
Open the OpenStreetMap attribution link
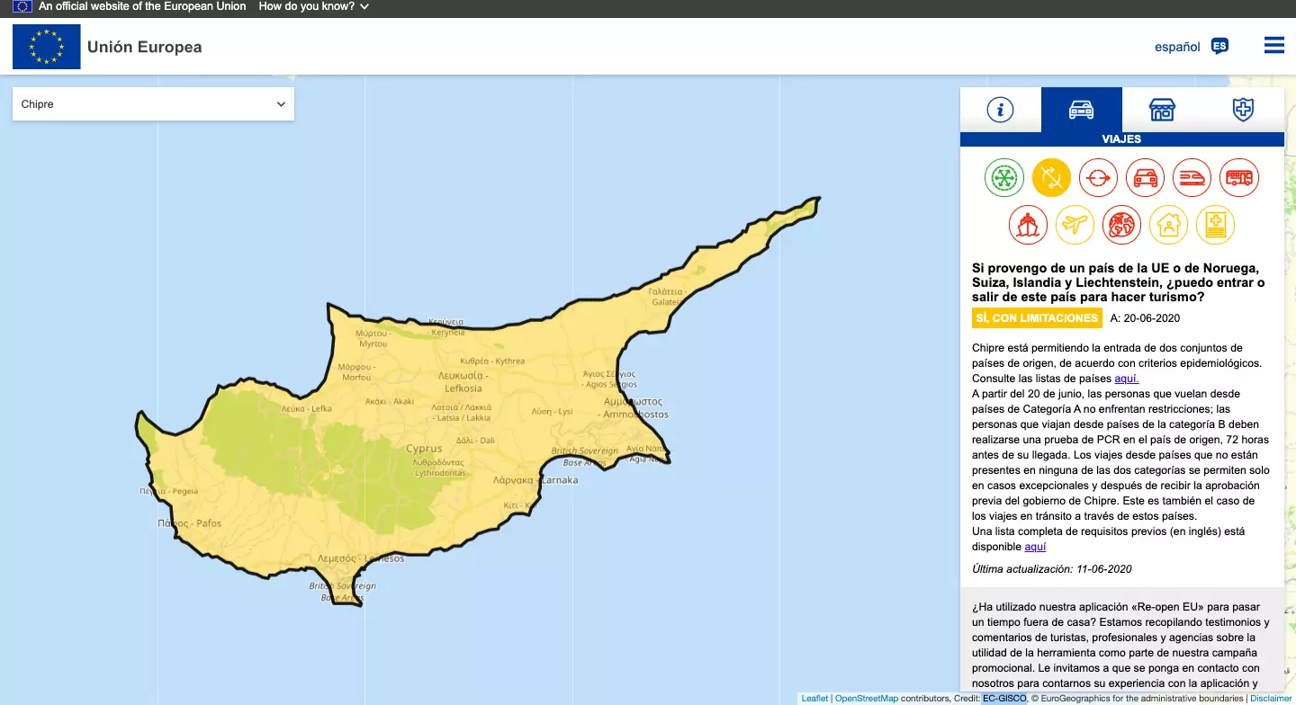point(866,699)
